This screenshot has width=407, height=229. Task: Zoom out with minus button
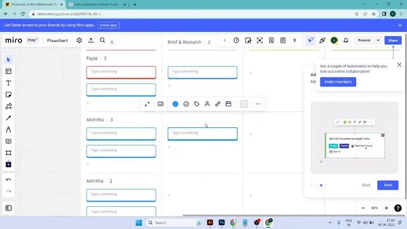[363, 208]
